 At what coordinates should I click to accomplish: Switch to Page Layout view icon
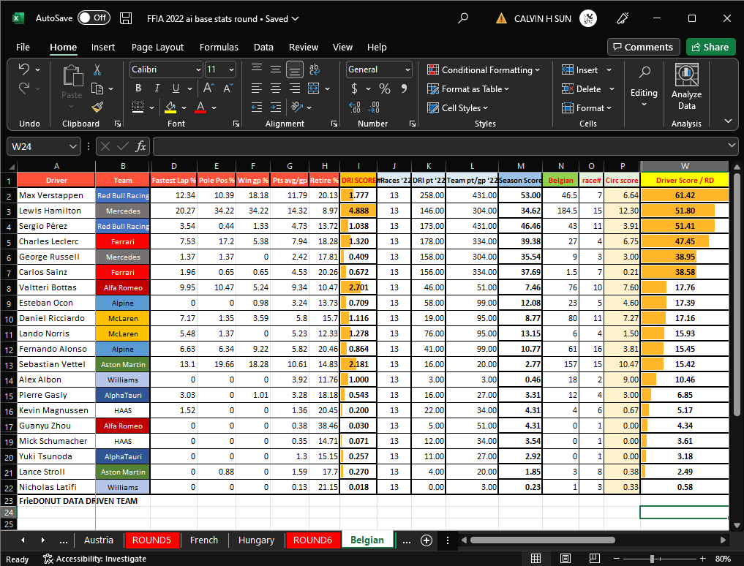pyautogui.click(x=565, y=559)
